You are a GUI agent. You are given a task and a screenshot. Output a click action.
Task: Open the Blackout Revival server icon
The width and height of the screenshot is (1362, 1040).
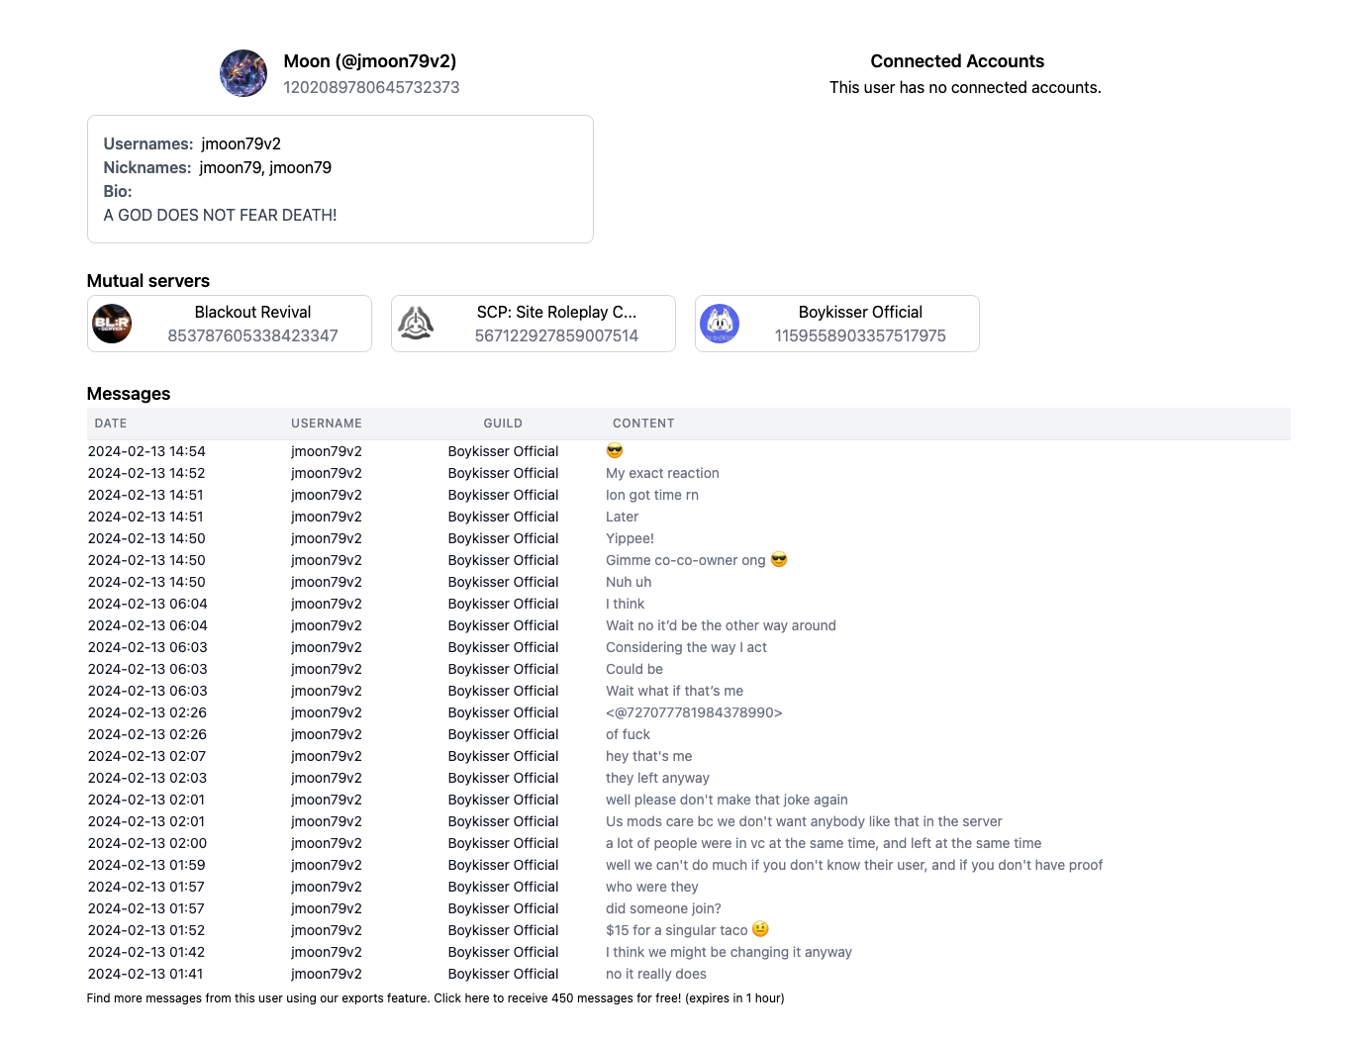[x=112, y=324]
